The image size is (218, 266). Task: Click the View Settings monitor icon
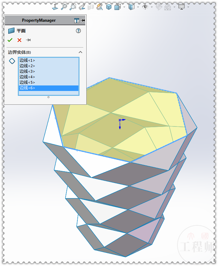[182, 7]
